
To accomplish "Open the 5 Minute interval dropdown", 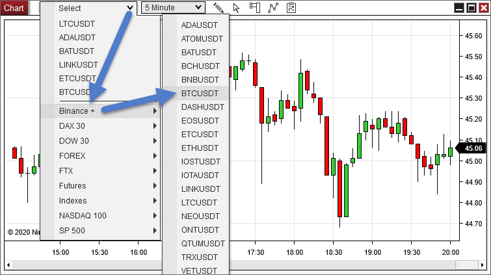I will point(173,8).
